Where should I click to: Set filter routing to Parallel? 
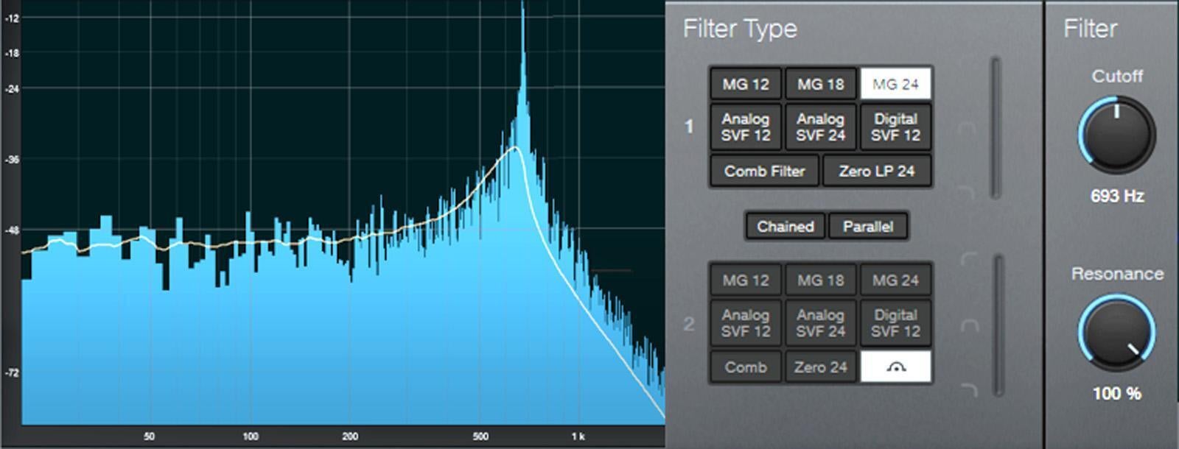[867, 227]
